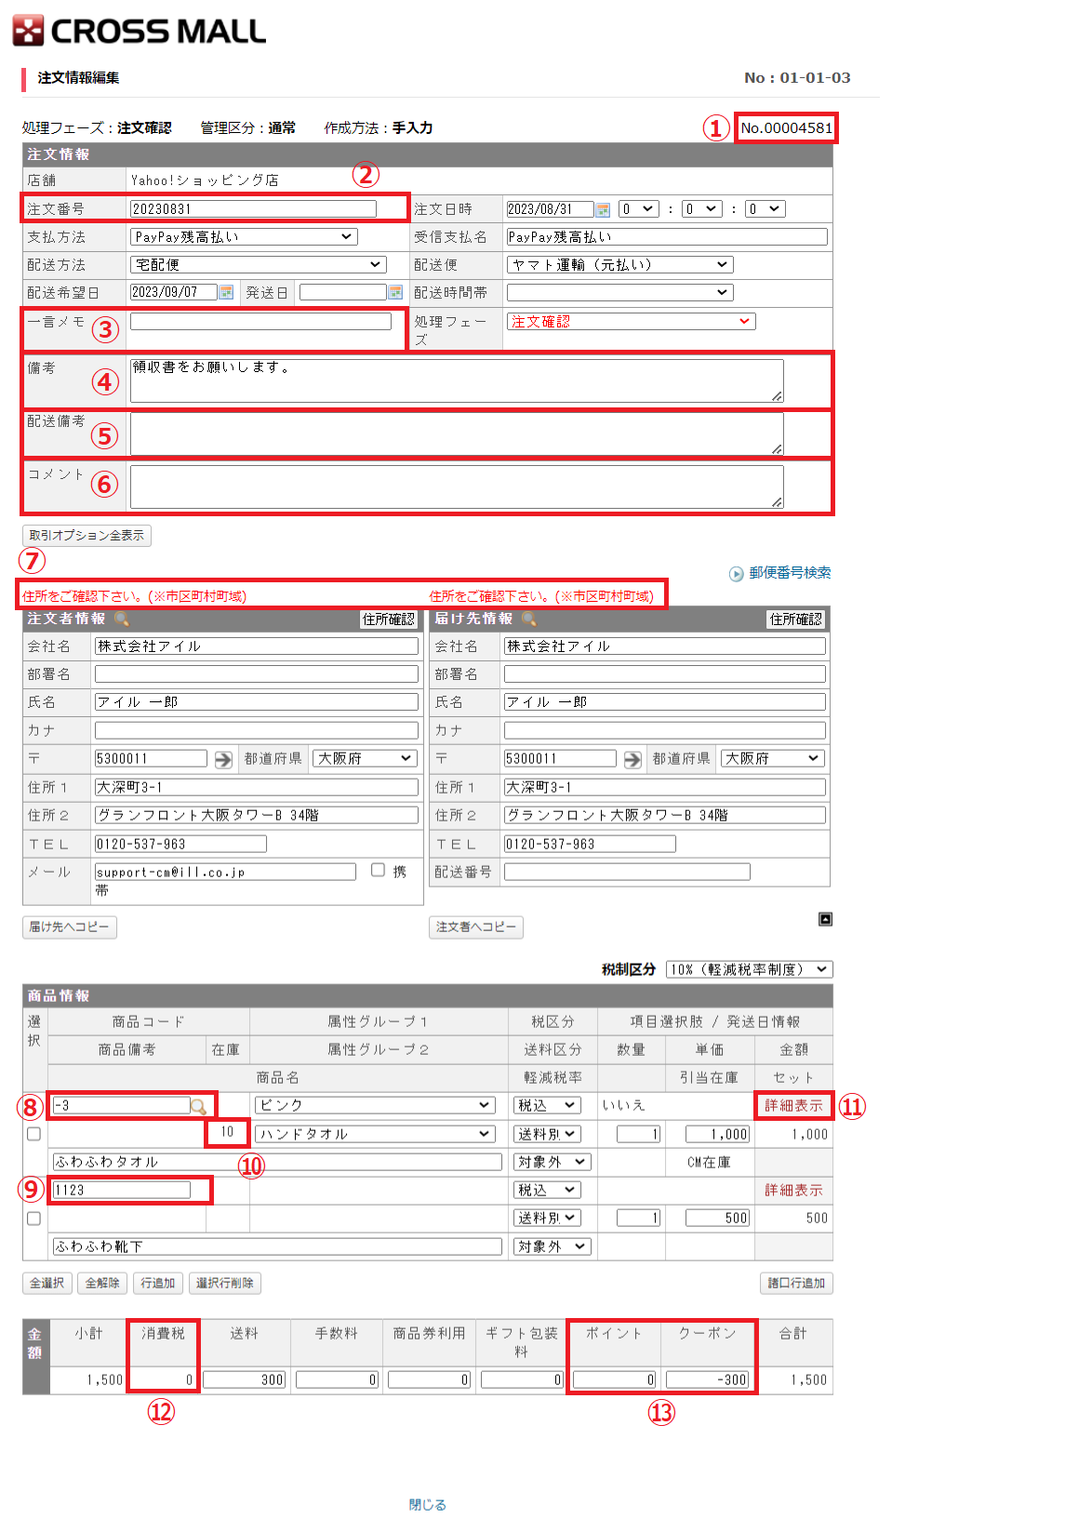This screenshot has width=1078, height=1532.
Task: Click the 送料 amount field
Action: tap(244, 1379)
